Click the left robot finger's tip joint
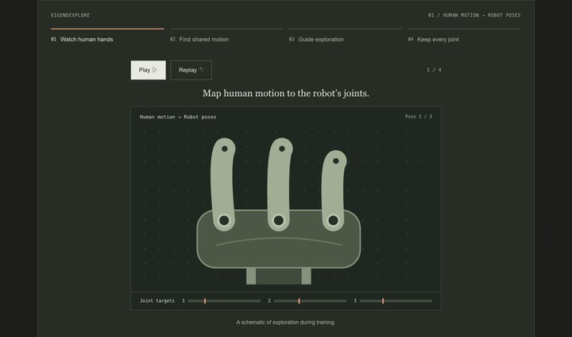This screenshot has width=572, height=337. point(224,149)
